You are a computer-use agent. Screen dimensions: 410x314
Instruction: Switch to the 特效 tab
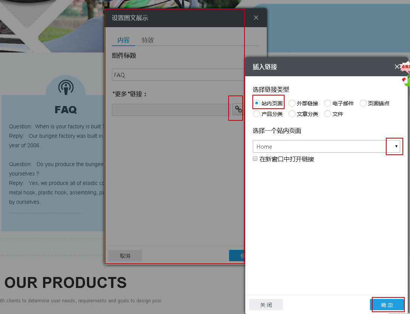[x=148, y=40]
